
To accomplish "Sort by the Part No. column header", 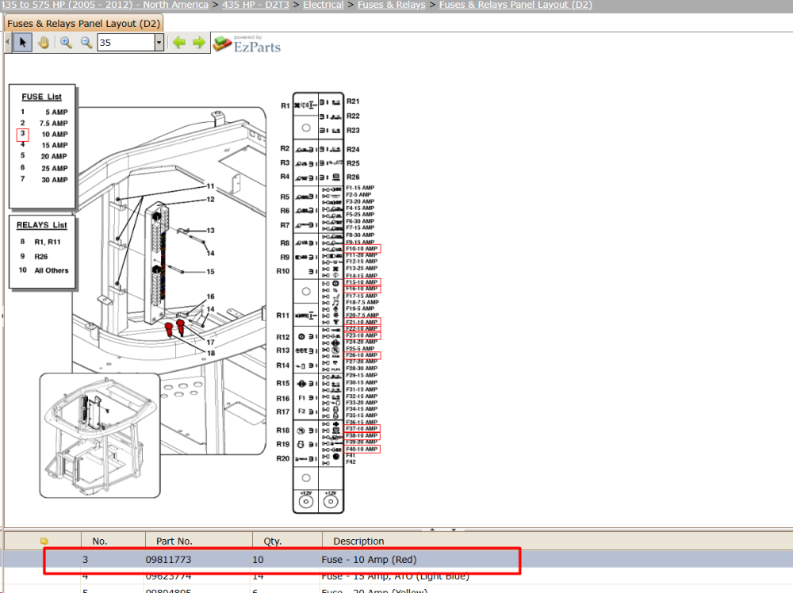I will [x=174, y=541].
